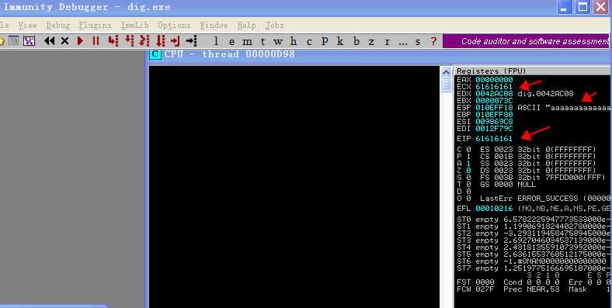Select ESP register value 010EFF18
This screenshot has height=308, width=612.
coord(494,108)
